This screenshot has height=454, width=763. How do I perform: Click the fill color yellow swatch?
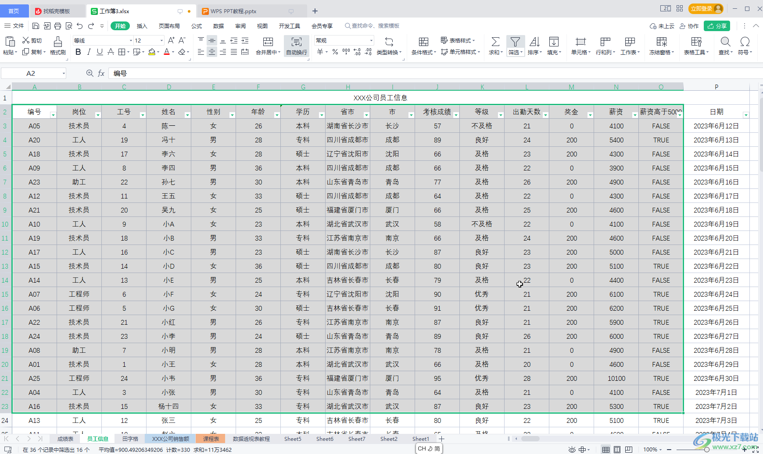click(152, 52)
